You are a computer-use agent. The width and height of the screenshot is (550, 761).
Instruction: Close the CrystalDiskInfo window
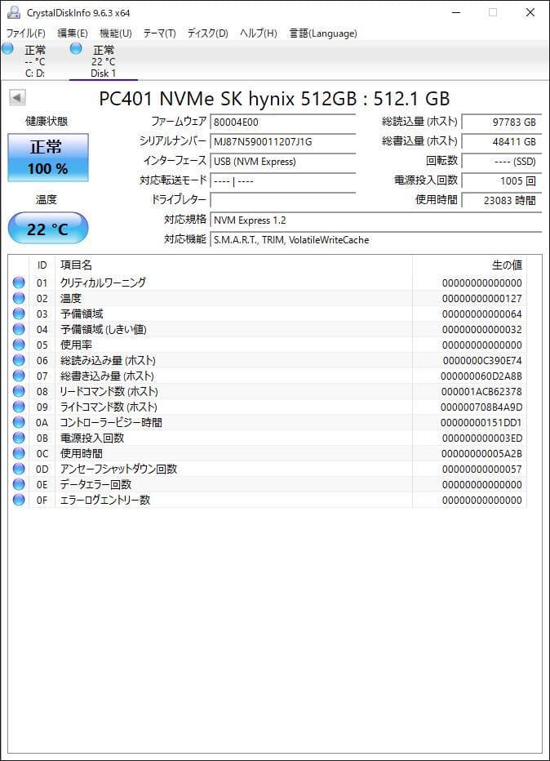(x=530, y=12)
